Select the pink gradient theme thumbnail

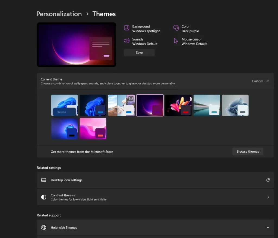click(93, 128)
